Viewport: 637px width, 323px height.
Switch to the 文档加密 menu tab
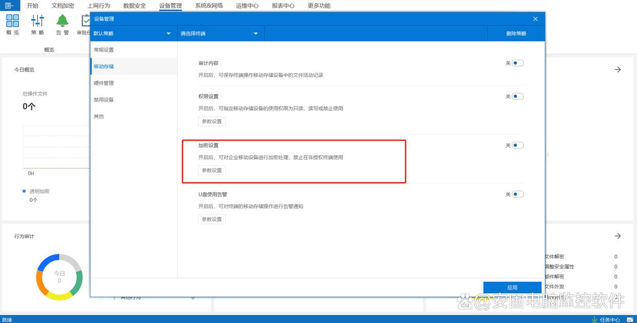tap(63, 6)
